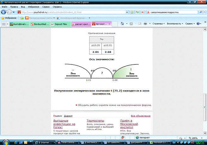Click the Print icon in command bar
Viewport: 207px width, 145px height.
point(145,24)
